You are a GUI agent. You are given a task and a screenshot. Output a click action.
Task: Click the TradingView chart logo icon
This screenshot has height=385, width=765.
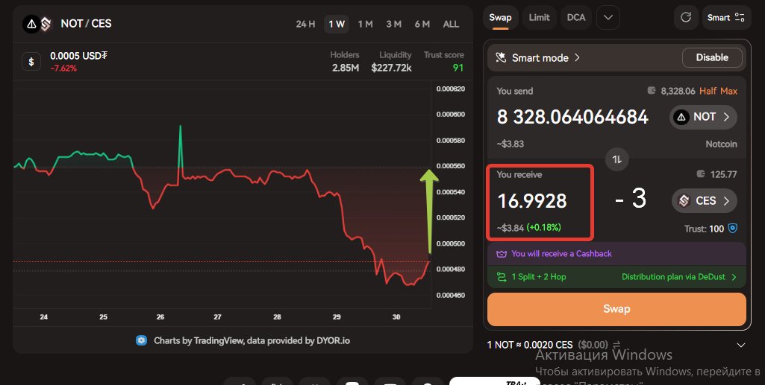(x=141, y=340)
